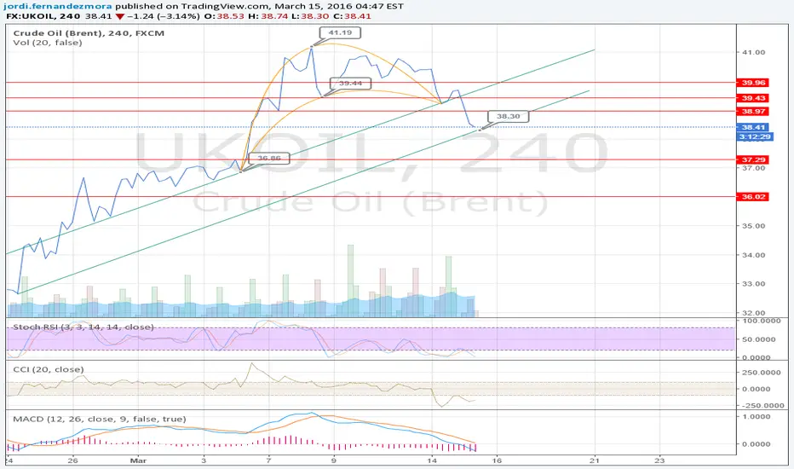Click the 1.0000 MACD scale label

point(756,417)
